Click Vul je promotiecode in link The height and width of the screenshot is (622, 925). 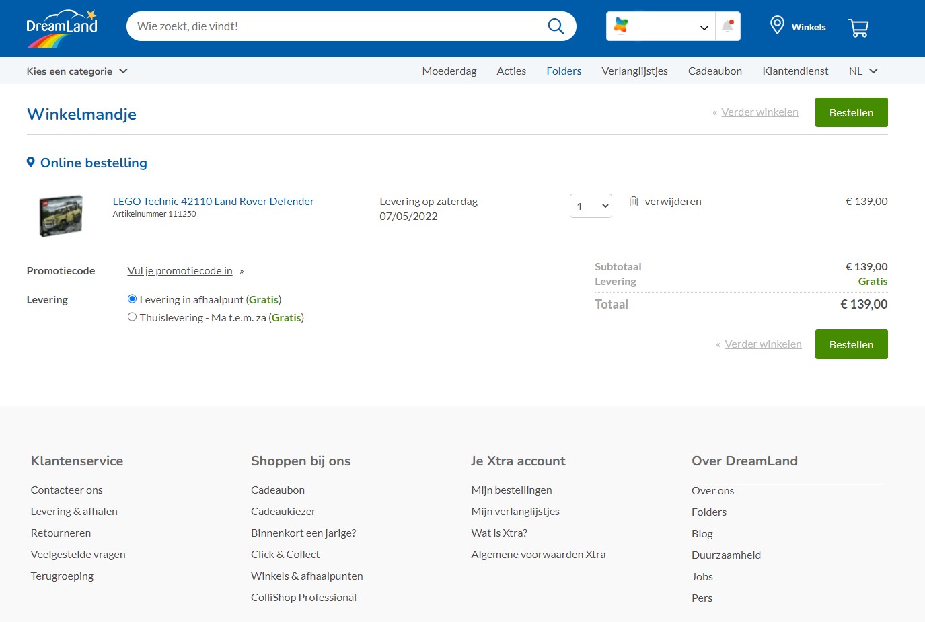(180, 271)
